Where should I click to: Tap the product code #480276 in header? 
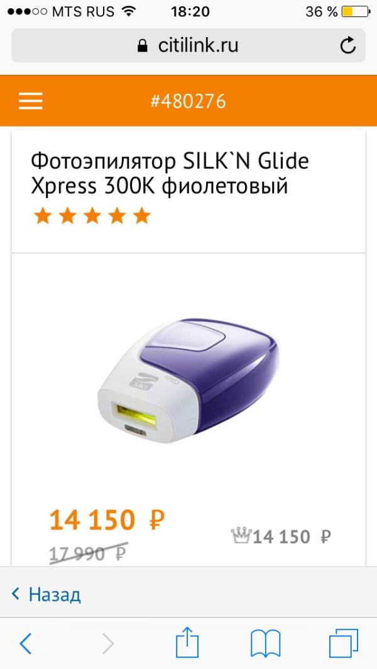pyautogui.click(x=188, y=101)
